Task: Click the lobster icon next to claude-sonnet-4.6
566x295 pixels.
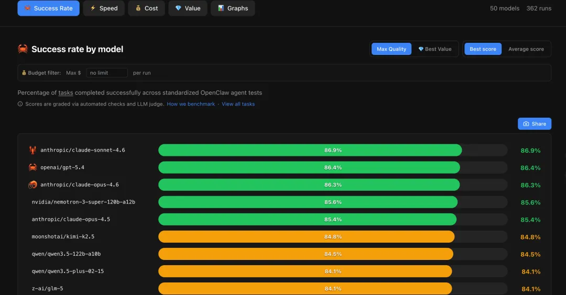Action: 32,150
